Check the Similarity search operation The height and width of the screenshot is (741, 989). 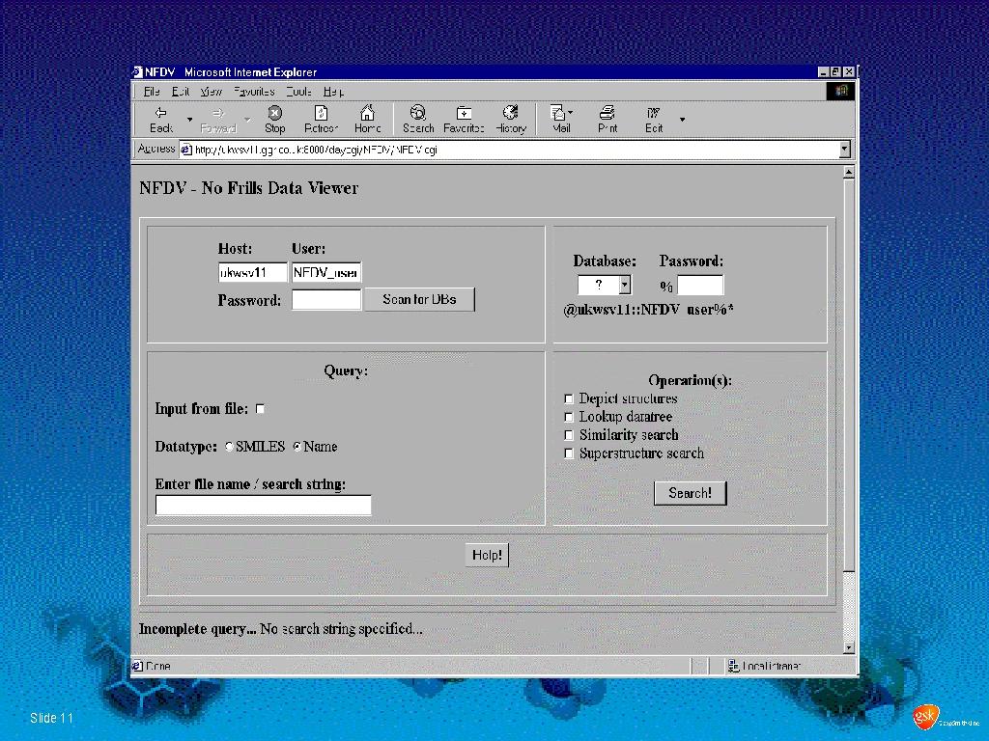point(568,435)
